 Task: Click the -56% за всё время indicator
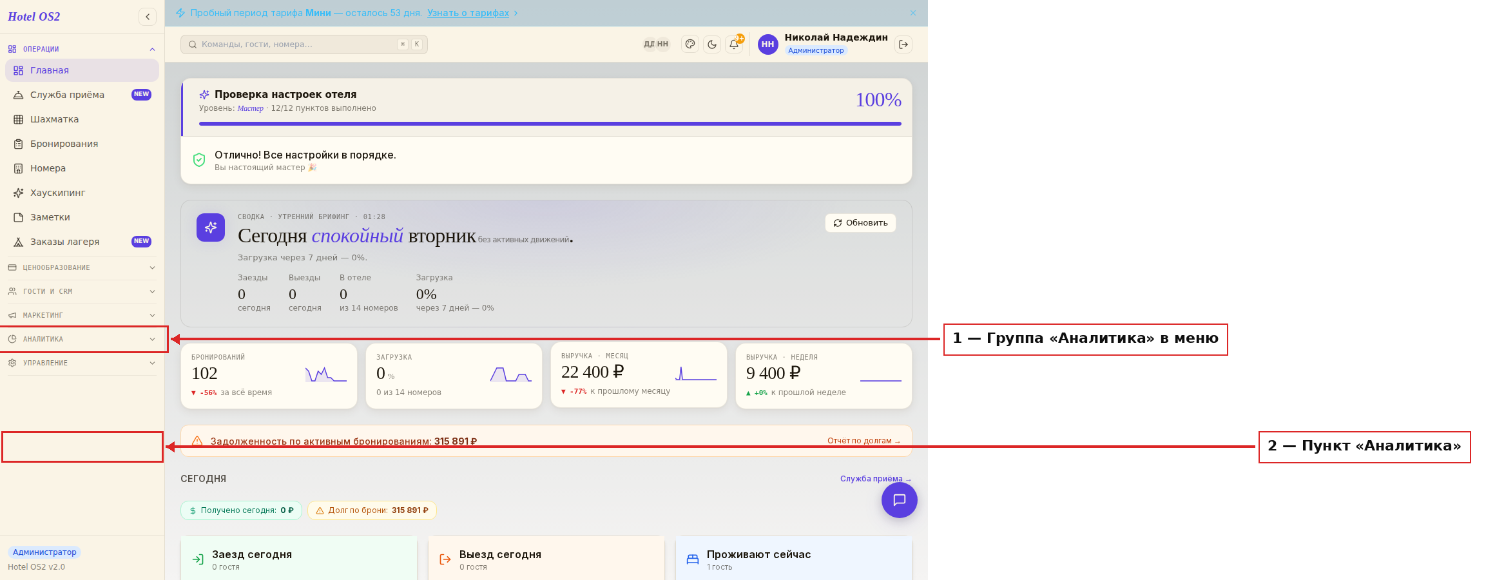coord(231,392)
